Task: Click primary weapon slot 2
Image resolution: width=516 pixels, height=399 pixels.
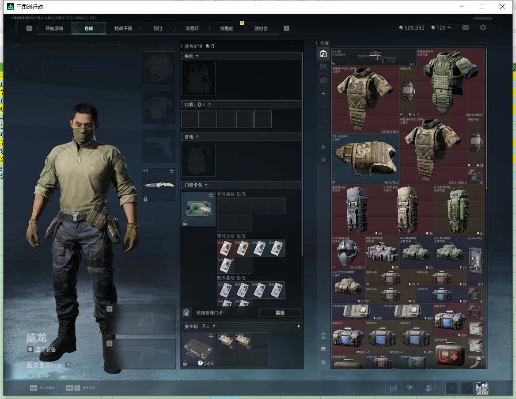Action: click(140, 354)
